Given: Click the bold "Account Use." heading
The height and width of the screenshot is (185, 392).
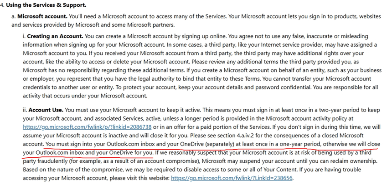Looking at the screenshot, I should click(x=46, y=110).
